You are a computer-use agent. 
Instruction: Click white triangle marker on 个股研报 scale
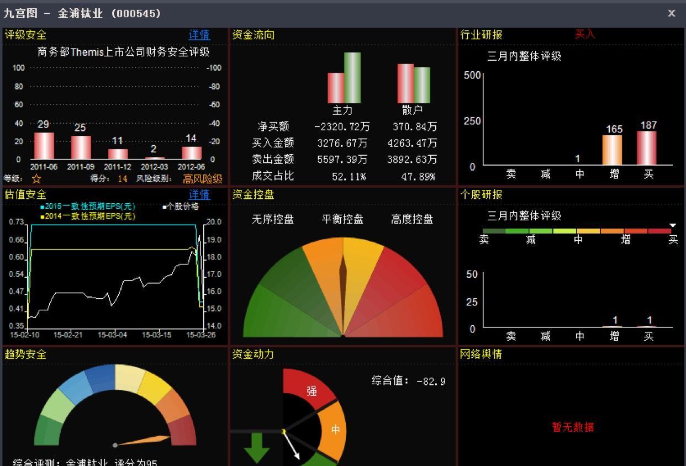click(x=673, y=225)
